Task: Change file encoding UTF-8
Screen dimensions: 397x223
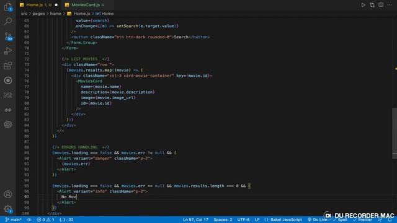Action: coord(243,220)
